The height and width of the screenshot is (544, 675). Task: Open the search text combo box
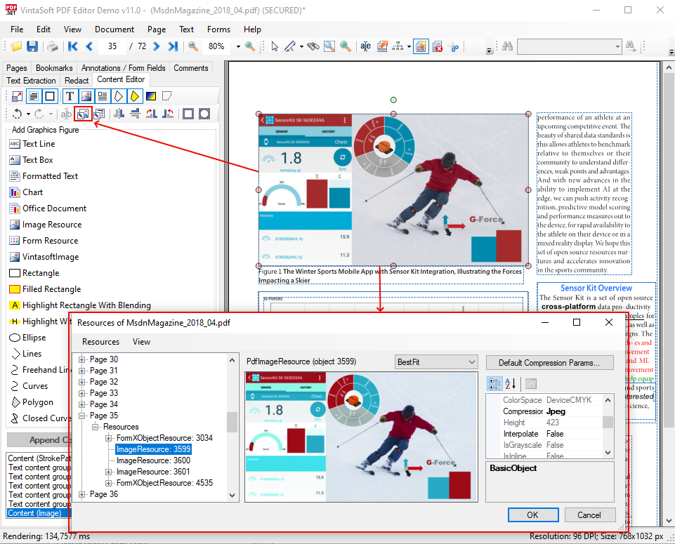click(569, 46)
